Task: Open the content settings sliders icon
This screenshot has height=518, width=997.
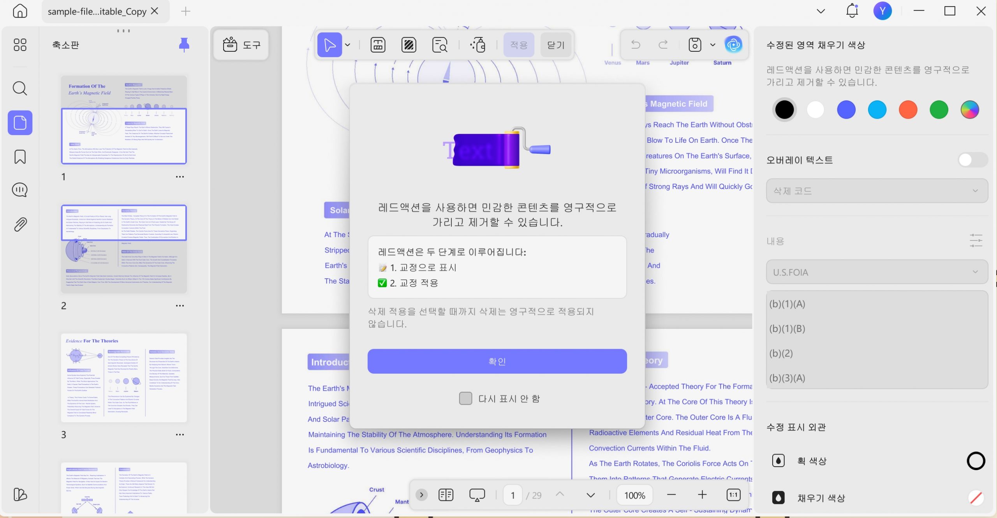Action: click(976, 241)
